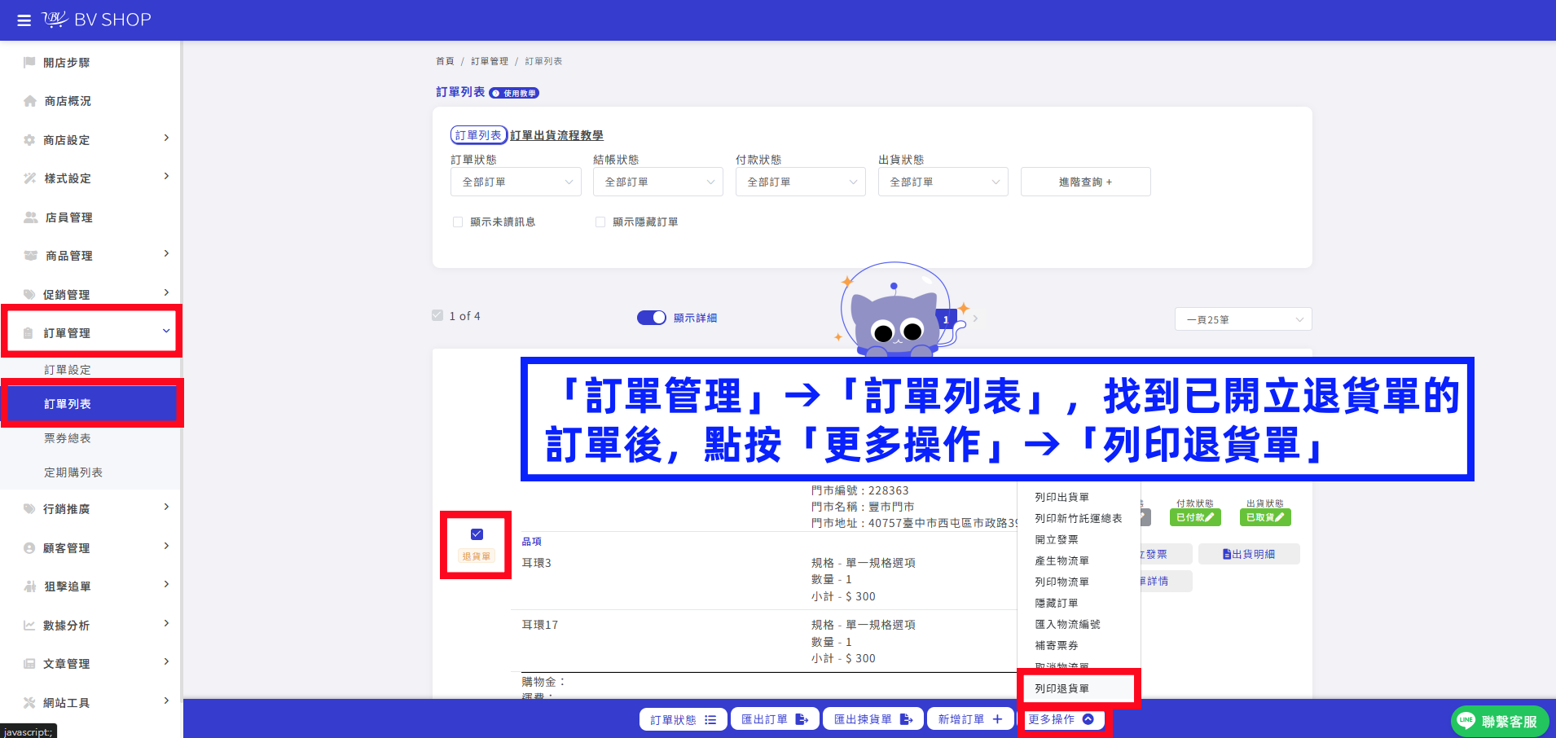Click the tag icon beside 促銷管理
1556x738 pixels.
[29, 295]
